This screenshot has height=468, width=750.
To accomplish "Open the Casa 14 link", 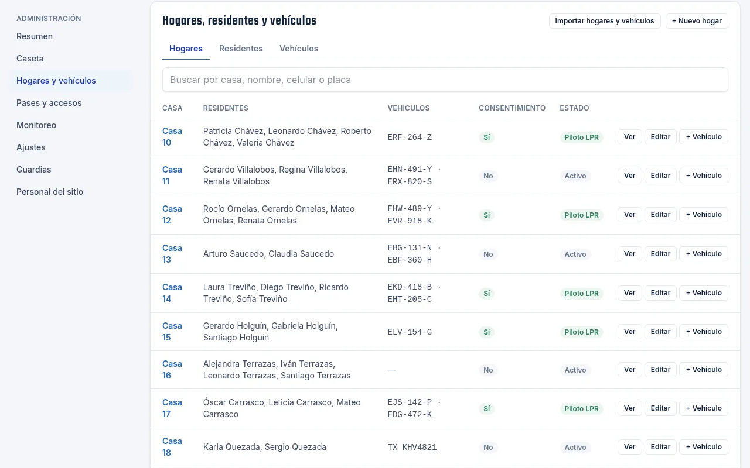I will click(172, 293).
